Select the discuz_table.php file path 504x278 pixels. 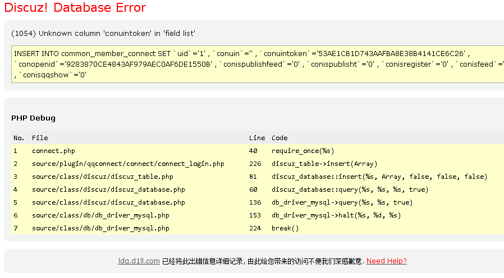(103, 177)
